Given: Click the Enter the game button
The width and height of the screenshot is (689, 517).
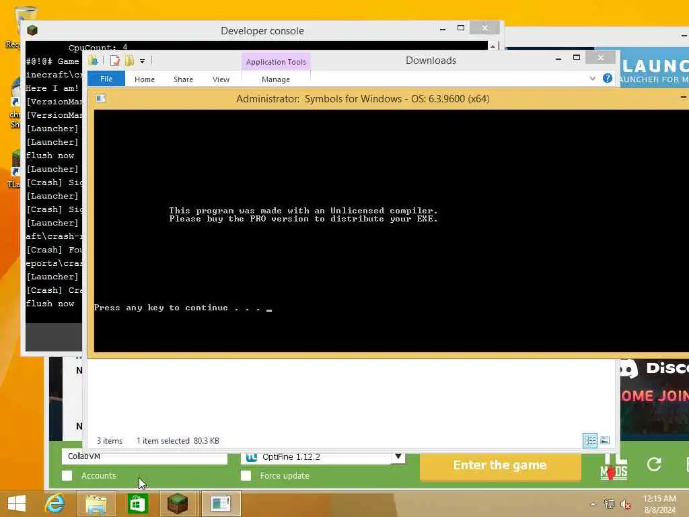Looking at the screenshot, I should 500,466.
